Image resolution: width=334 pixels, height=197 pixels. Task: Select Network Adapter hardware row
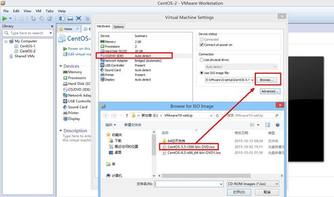coord(146,61)
